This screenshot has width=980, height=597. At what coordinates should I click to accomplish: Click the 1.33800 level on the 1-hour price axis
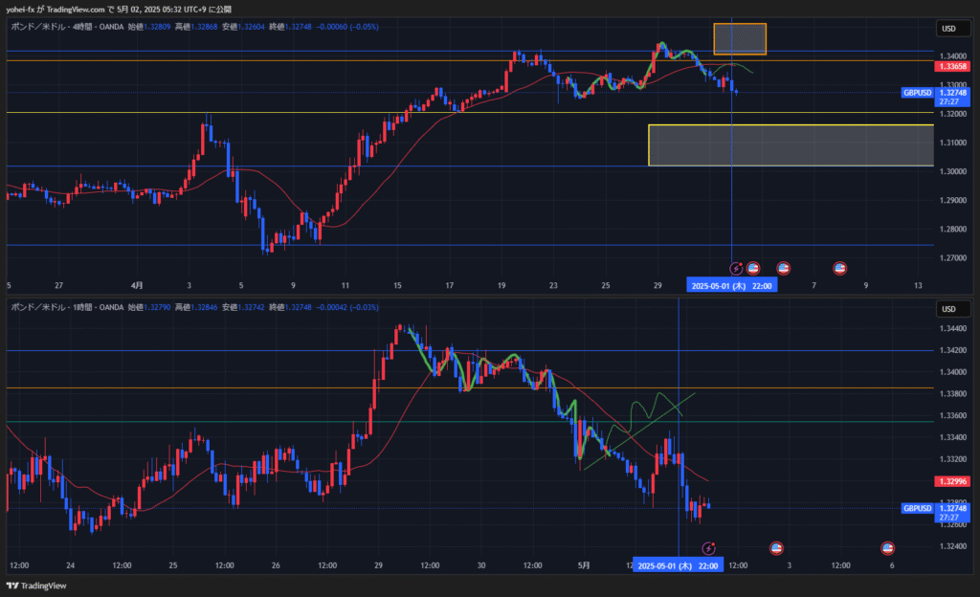953,394
